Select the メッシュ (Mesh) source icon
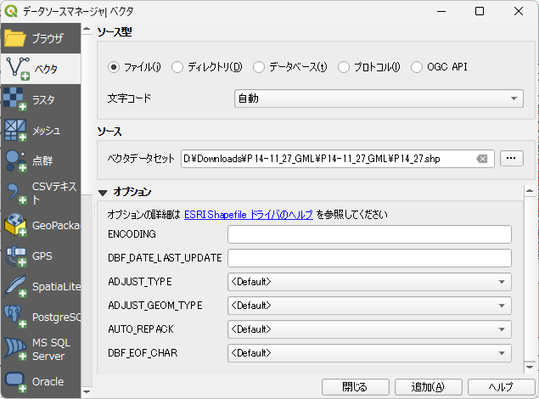The width and height of the screenshot is (539, 399). tap(15, 130)
